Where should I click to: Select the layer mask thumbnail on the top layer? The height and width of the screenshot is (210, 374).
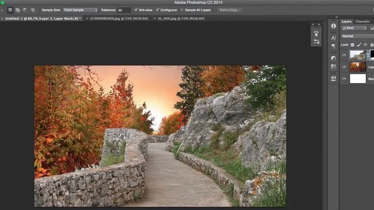click(x=372, y=55)
